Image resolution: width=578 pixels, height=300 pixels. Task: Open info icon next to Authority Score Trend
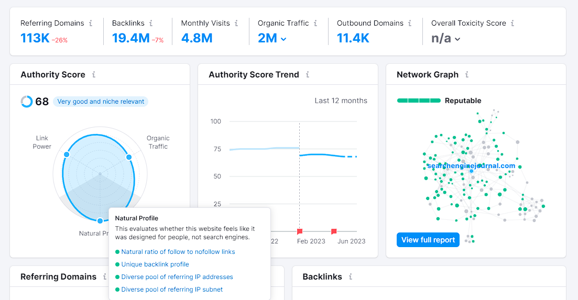308,75
